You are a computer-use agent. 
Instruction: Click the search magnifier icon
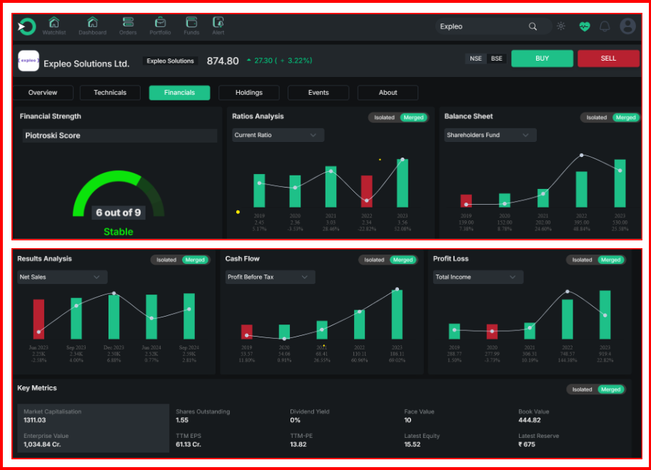533,26
